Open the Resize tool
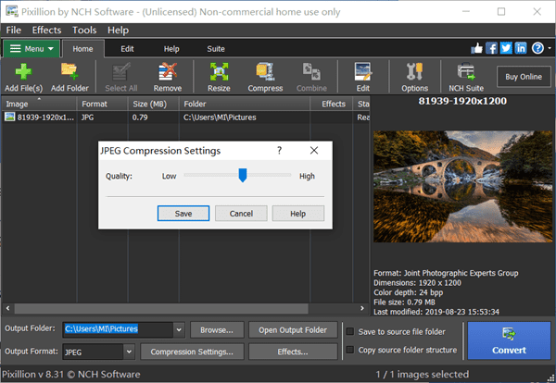The width and height of the screenshot is (556, 383). pos(219,78)
